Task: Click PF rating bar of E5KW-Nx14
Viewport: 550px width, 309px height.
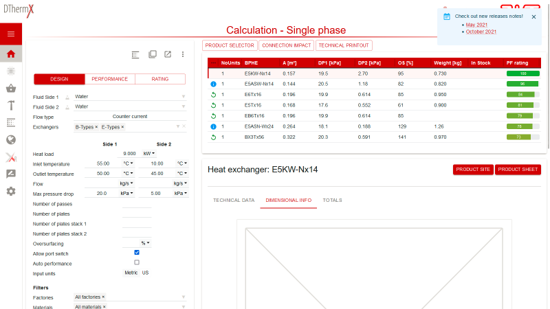Action: point(522,73)
